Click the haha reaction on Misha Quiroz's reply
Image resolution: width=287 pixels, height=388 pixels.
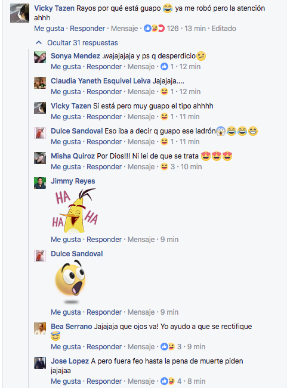click(x=164, y=167)
